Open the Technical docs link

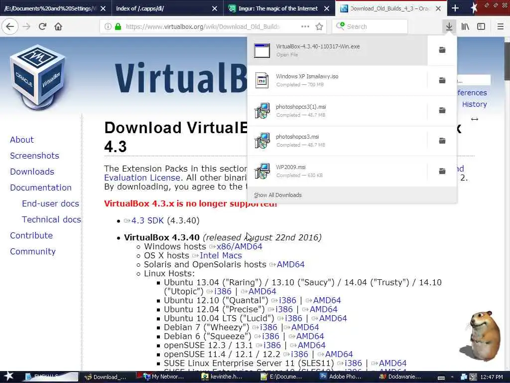tap(51, 219)
